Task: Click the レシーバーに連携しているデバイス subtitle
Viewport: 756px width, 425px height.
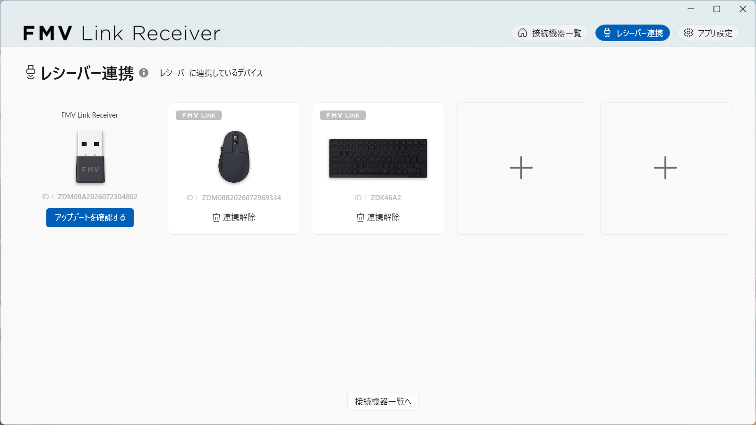Action: point(211,73)
